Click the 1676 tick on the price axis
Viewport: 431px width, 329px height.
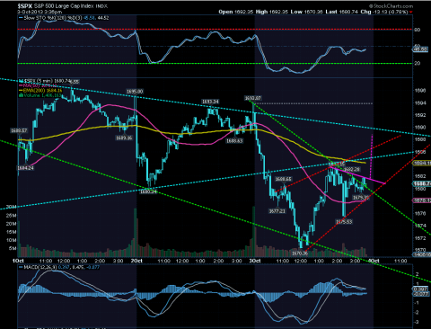[420, 214]
